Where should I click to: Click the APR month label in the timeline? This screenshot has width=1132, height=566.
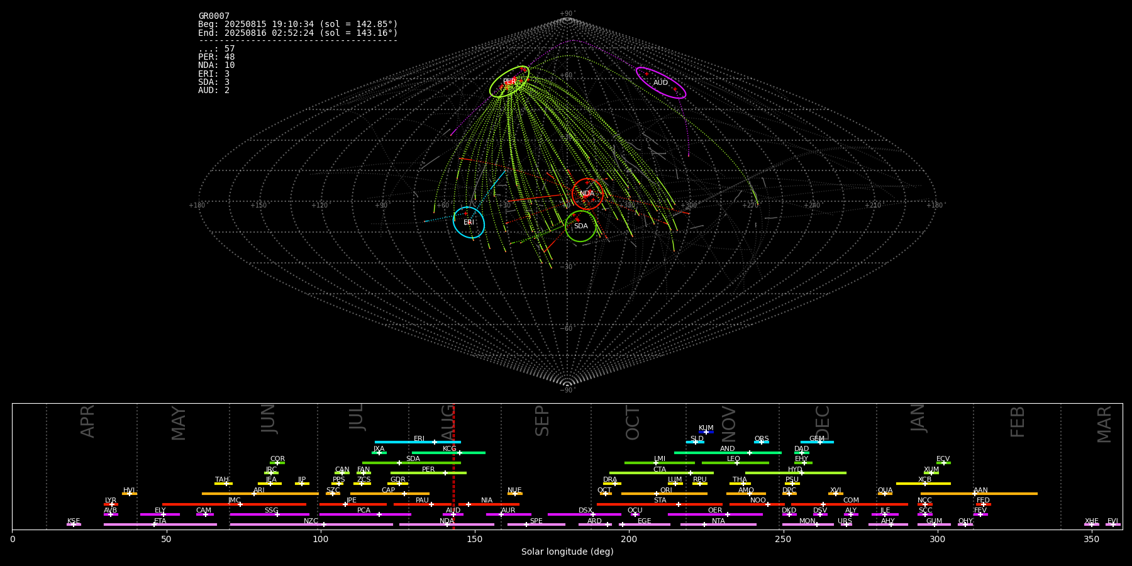[x=87, y=421]
